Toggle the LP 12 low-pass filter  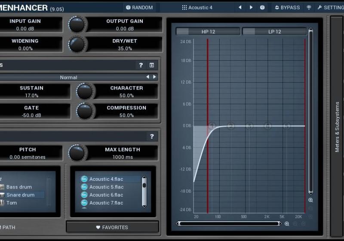click(274, 31)
